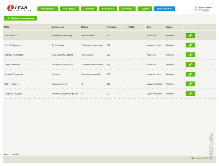
Task: Click the ФИО column header
Action: pyautogui.click(x=7, y=27)
